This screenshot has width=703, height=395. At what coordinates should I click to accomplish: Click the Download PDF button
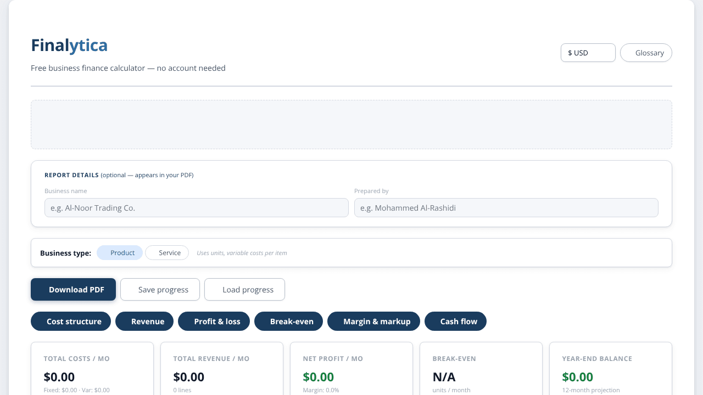(x=73, y=290)
